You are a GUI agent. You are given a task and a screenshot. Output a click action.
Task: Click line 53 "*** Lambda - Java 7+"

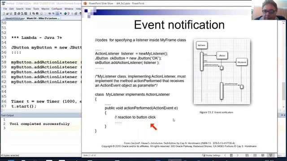pos(37,38)
